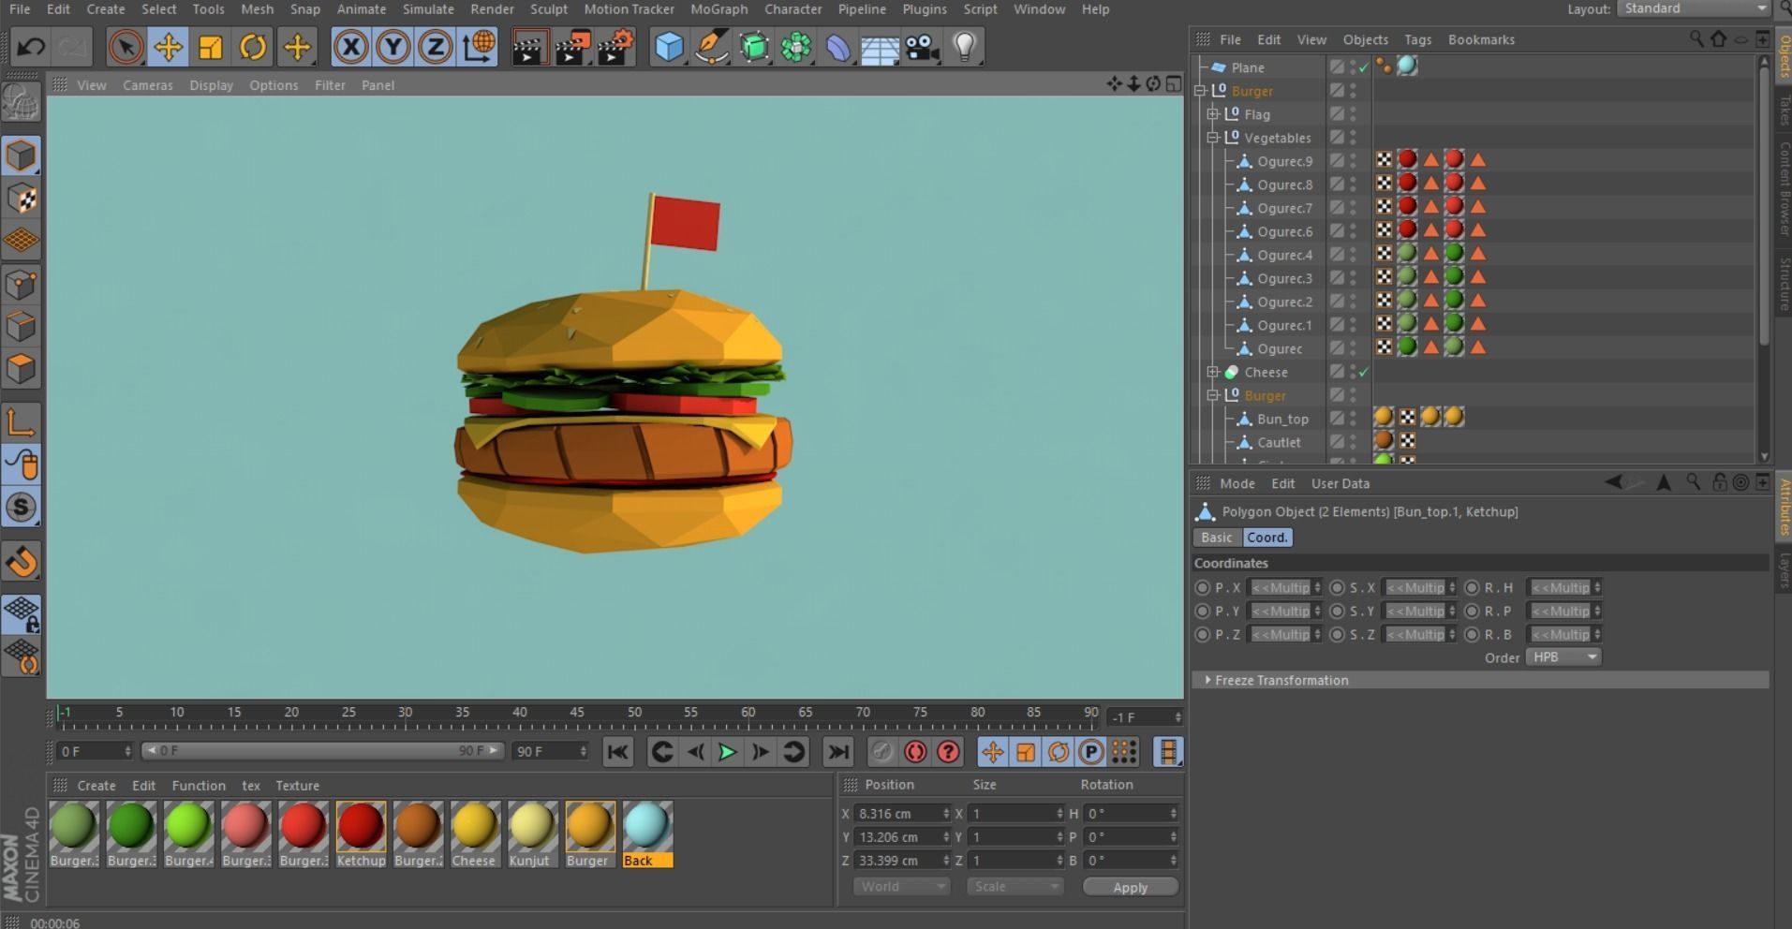Screen dimensions: 1792x929
Task: Expand the Flag group
Action: tap(1213, 114)
